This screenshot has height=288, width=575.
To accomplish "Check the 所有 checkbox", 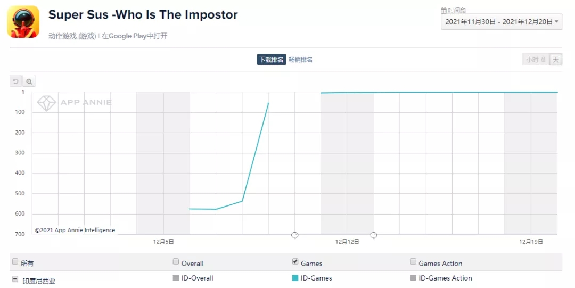I will [x=15, y=262].
